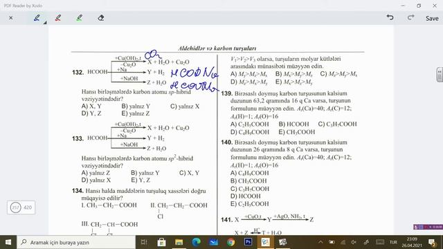Switch to Photoshop on the taskbar
The image size is (443, 249).
248,242
